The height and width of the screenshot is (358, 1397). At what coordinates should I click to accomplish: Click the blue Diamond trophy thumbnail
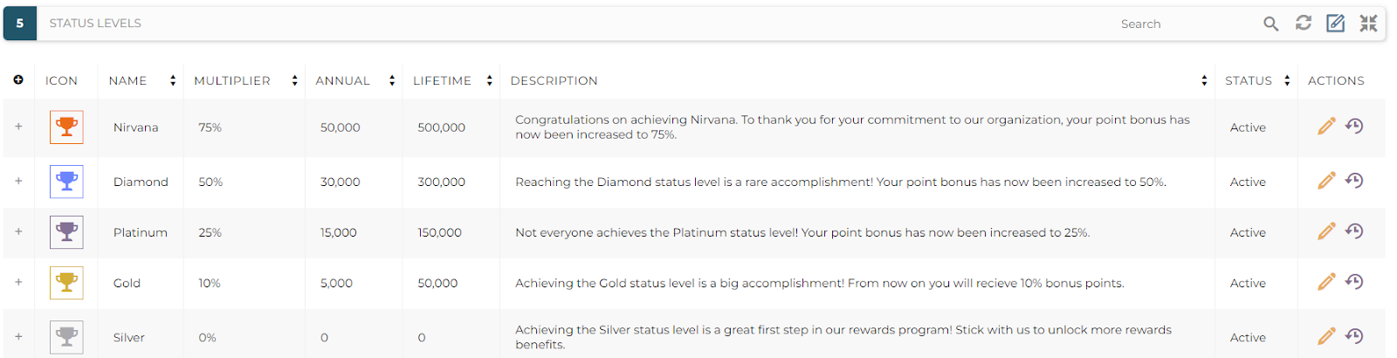coord(66,182)
